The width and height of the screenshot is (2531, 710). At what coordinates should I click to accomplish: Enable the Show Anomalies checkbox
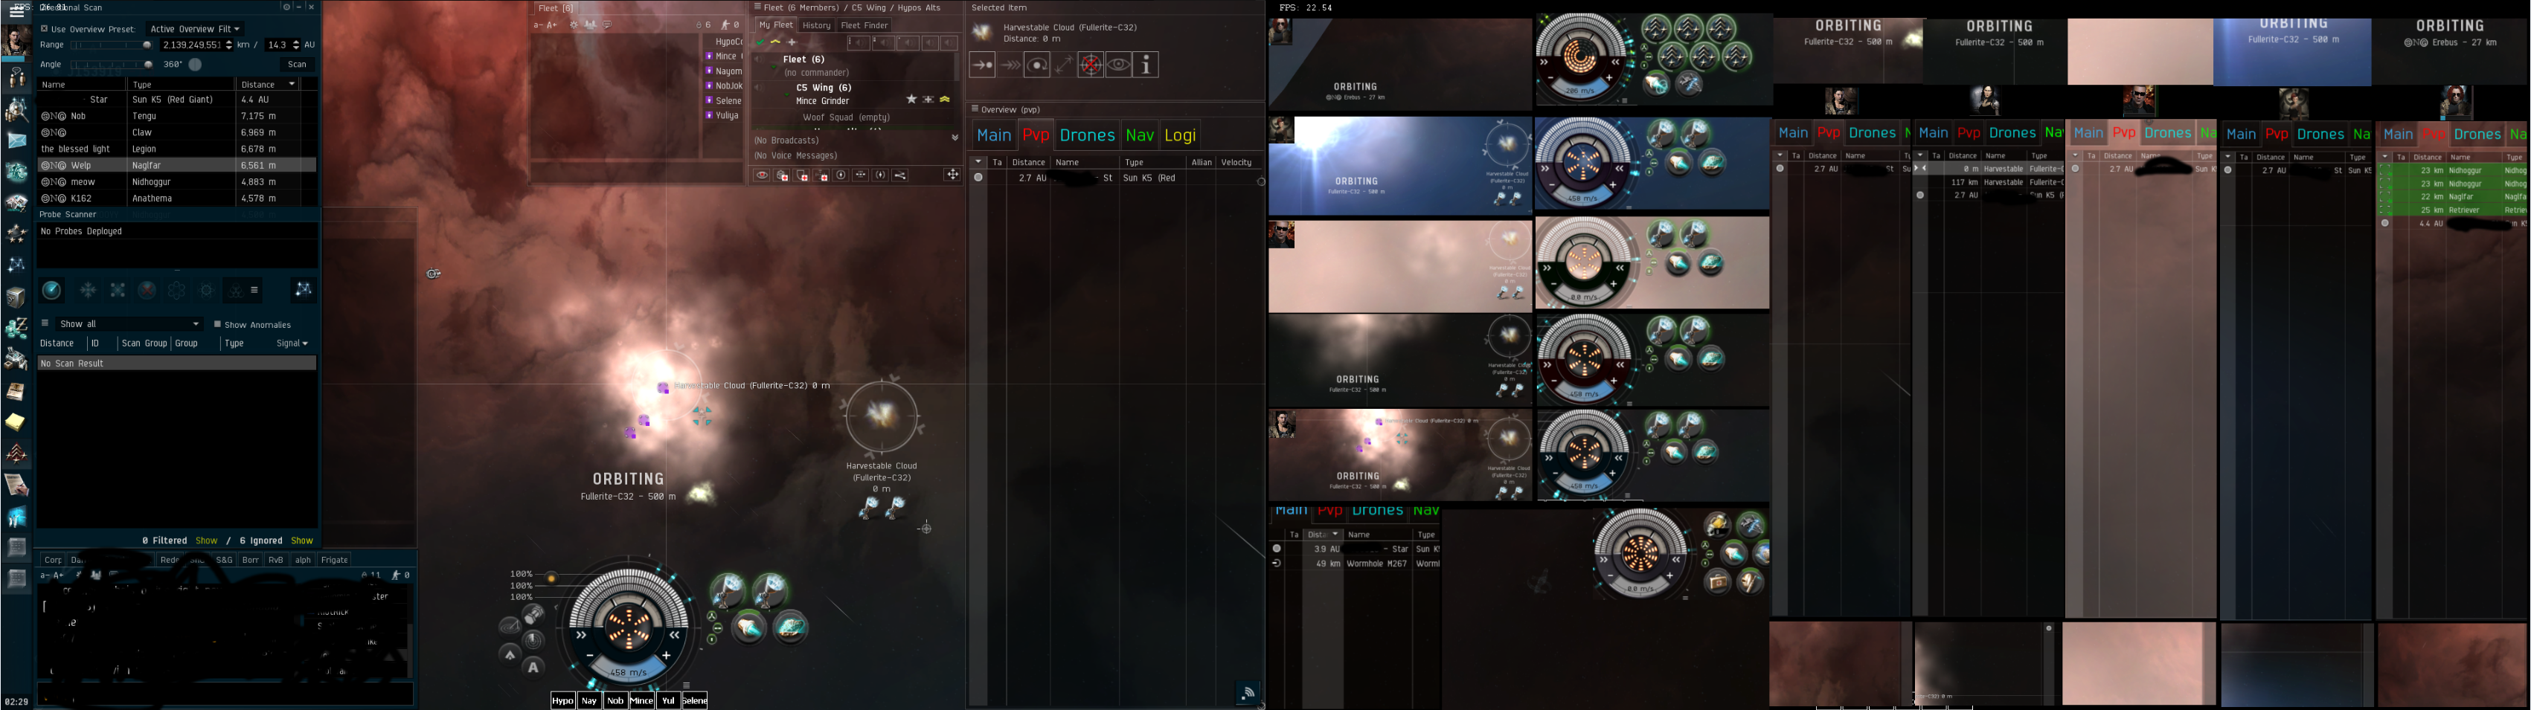click(x=217, y=324)
